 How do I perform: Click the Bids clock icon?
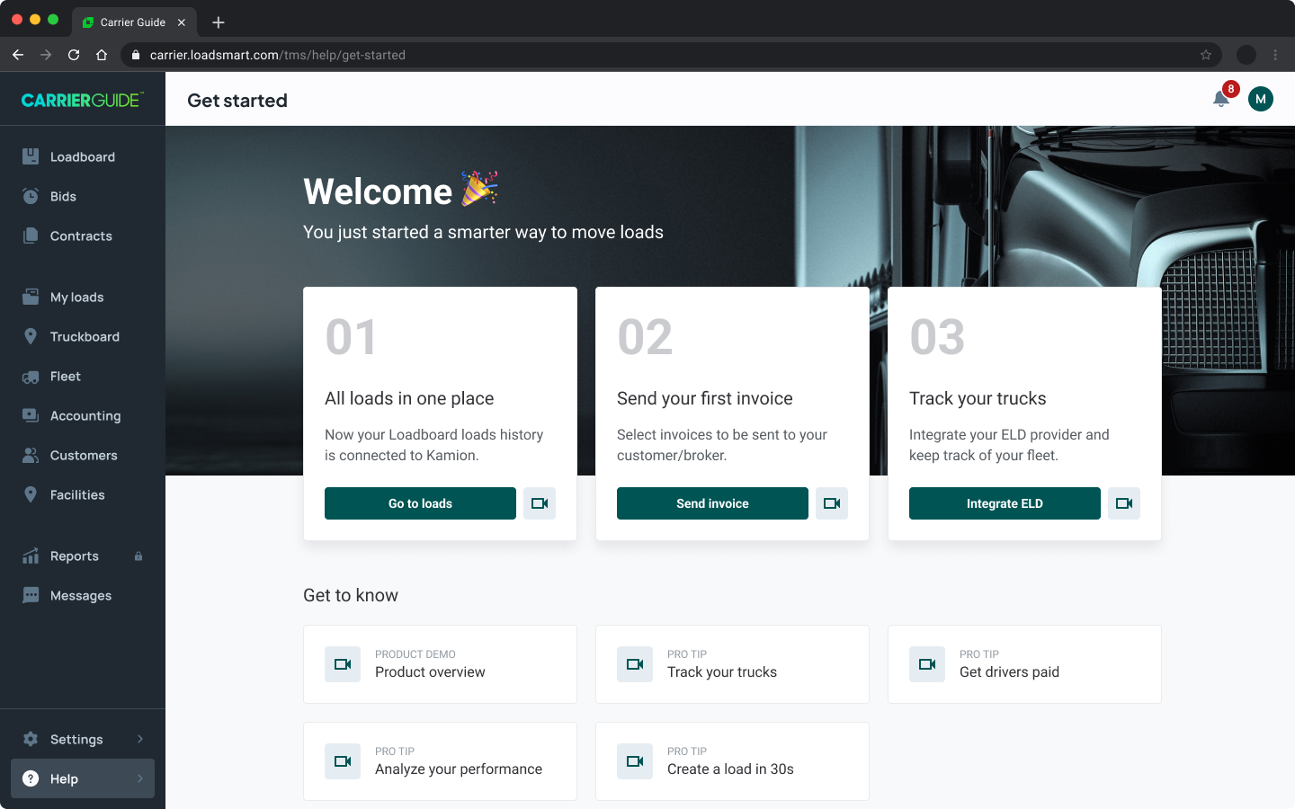click(x=31, y=196)
